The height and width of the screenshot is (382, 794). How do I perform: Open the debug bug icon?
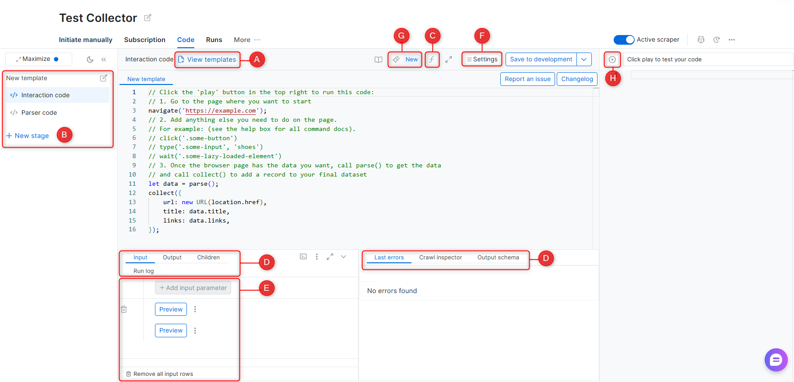tap(701, 39)
